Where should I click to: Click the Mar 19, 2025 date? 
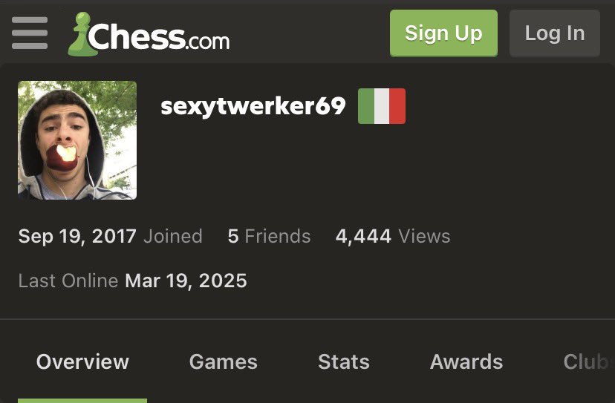point(186,281)
